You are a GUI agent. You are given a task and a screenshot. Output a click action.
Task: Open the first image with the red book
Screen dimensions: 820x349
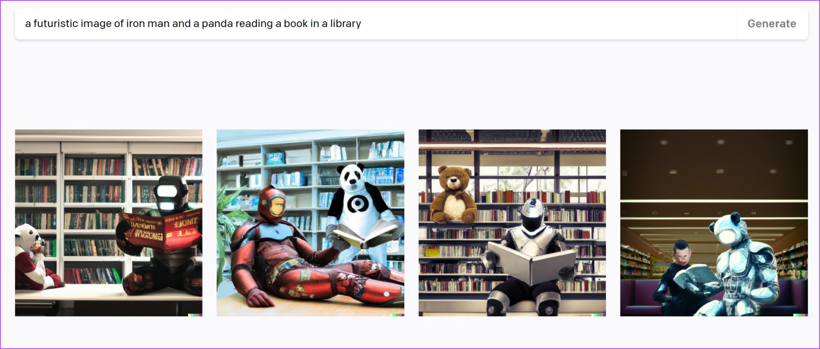(109, 223)
